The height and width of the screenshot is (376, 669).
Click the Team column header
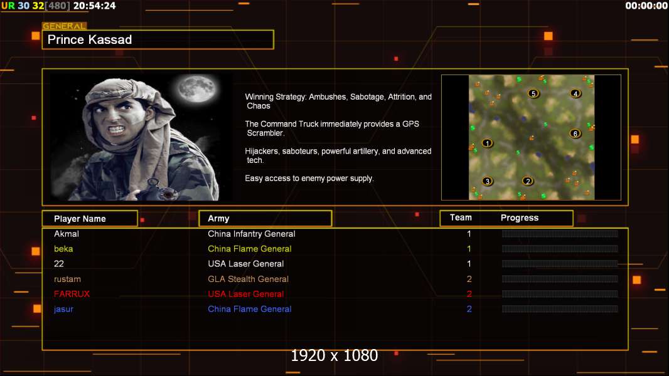click(x=461, y=217)
